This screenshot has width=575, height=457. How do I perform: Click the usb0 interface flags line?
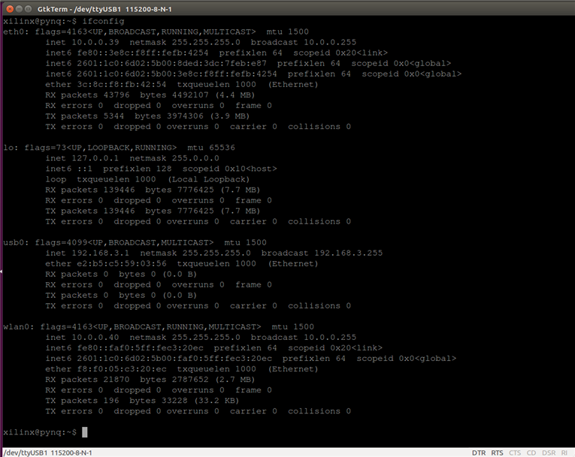coord(135,243)
